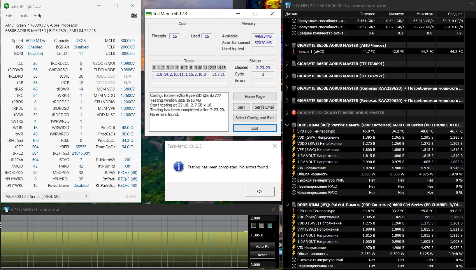Click the icon of SPD Hub Температура under DIMM #1

[x=294, y=131]
